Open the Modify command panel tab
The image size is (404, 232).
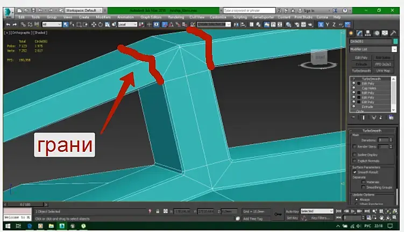[x=359, y=33]
